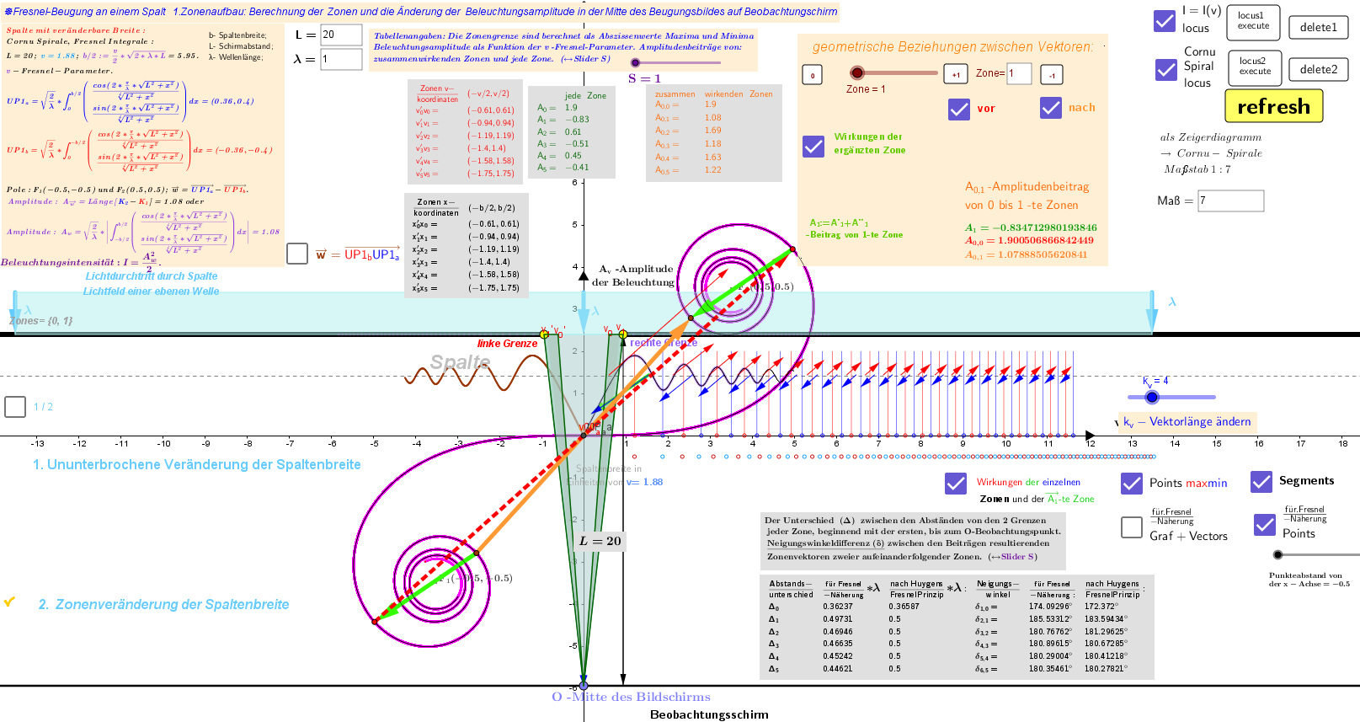Enable the 'Graf + Vectors' checkbox

(1132, 527)
